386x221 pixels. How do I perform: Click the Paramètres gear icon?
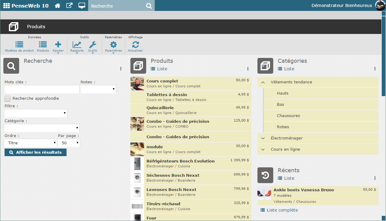[113, 45]
